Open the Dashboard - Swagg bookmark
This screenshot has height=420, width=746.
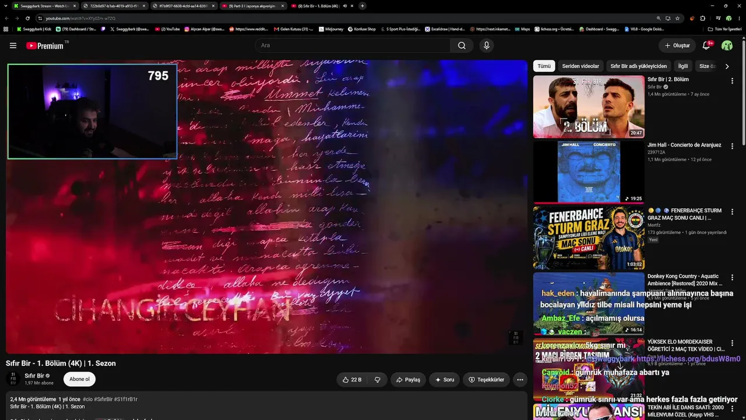pos(599,29)
